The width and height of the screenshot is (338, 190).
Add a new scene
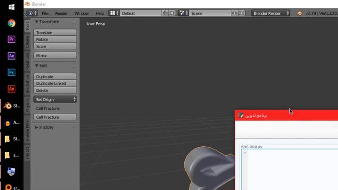coord(234,13)
